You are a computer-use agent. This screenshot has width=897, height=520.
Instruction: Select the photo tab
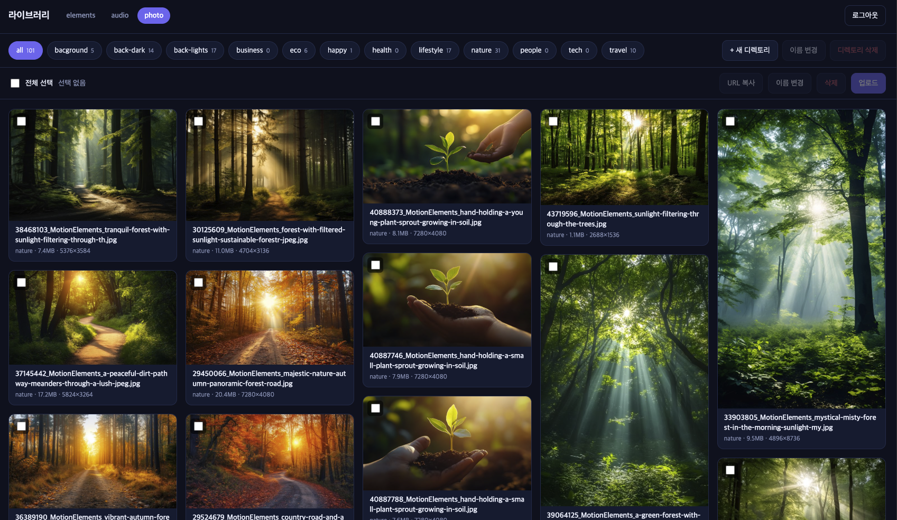tap(154, 15)
